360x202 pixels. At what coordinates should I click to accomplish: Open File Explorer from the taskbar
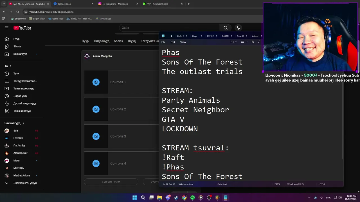159,198
